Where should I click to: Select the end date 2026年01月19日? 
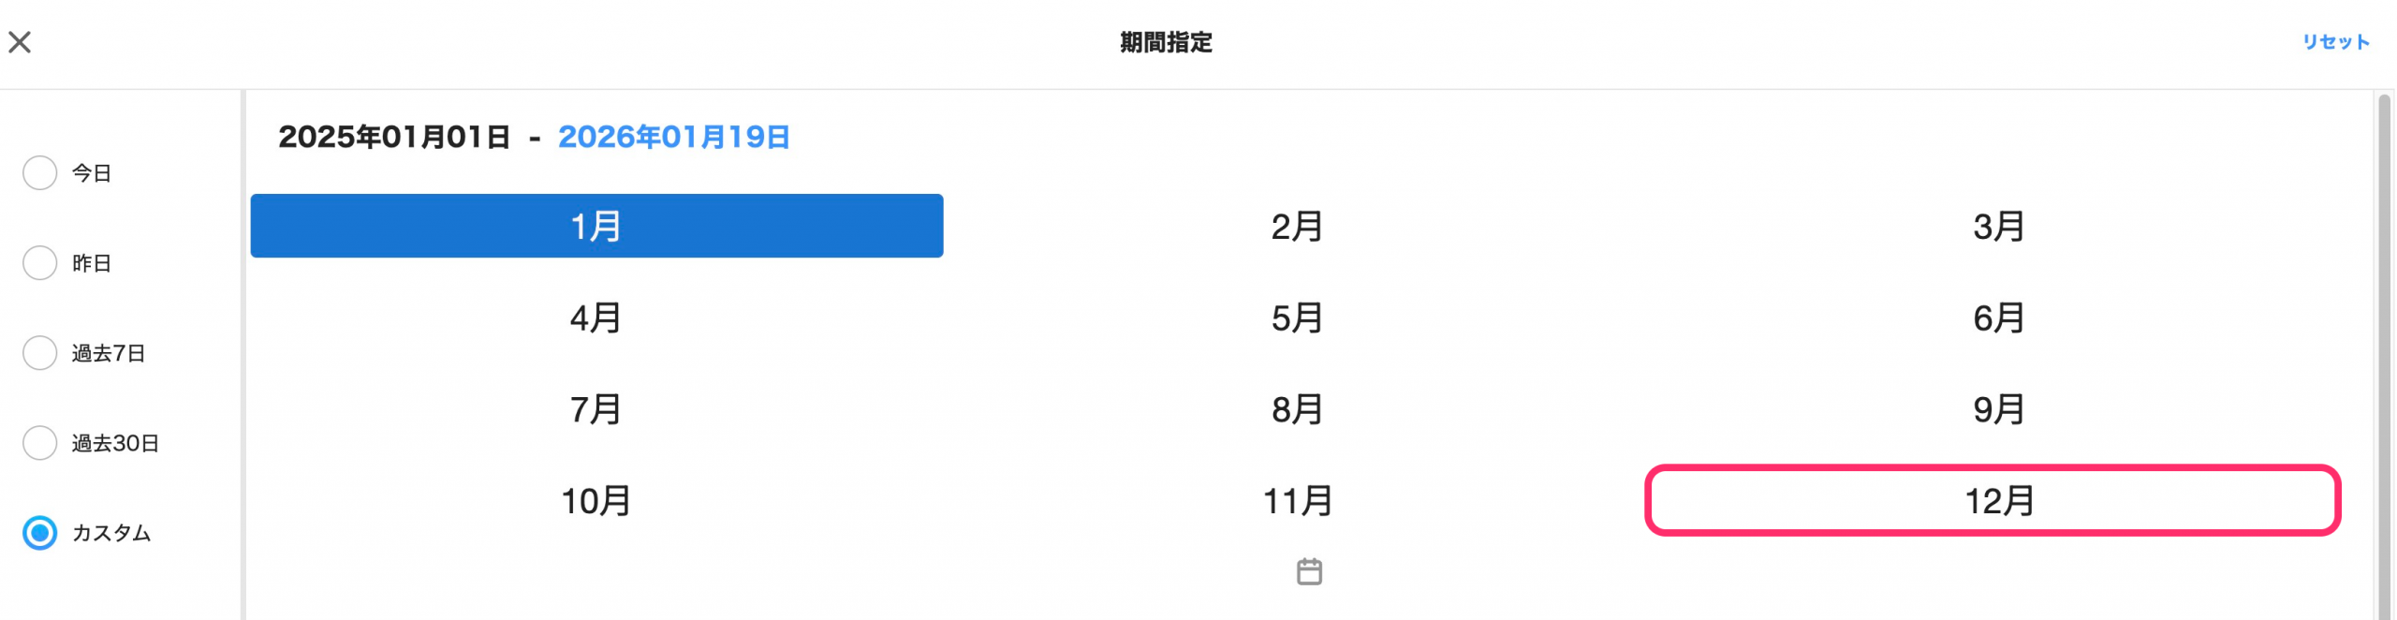tap(673, 138)
